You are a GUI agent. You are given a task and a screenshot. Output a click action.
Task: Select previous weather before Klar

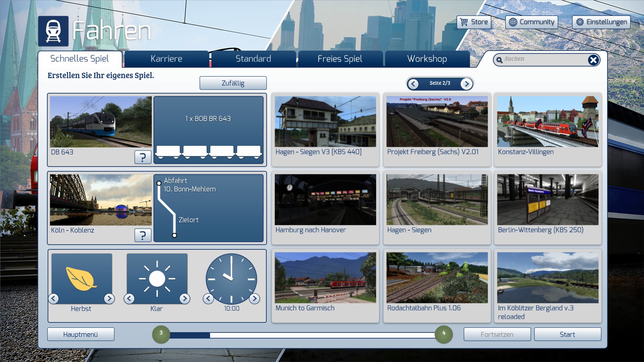coord(129,298)
